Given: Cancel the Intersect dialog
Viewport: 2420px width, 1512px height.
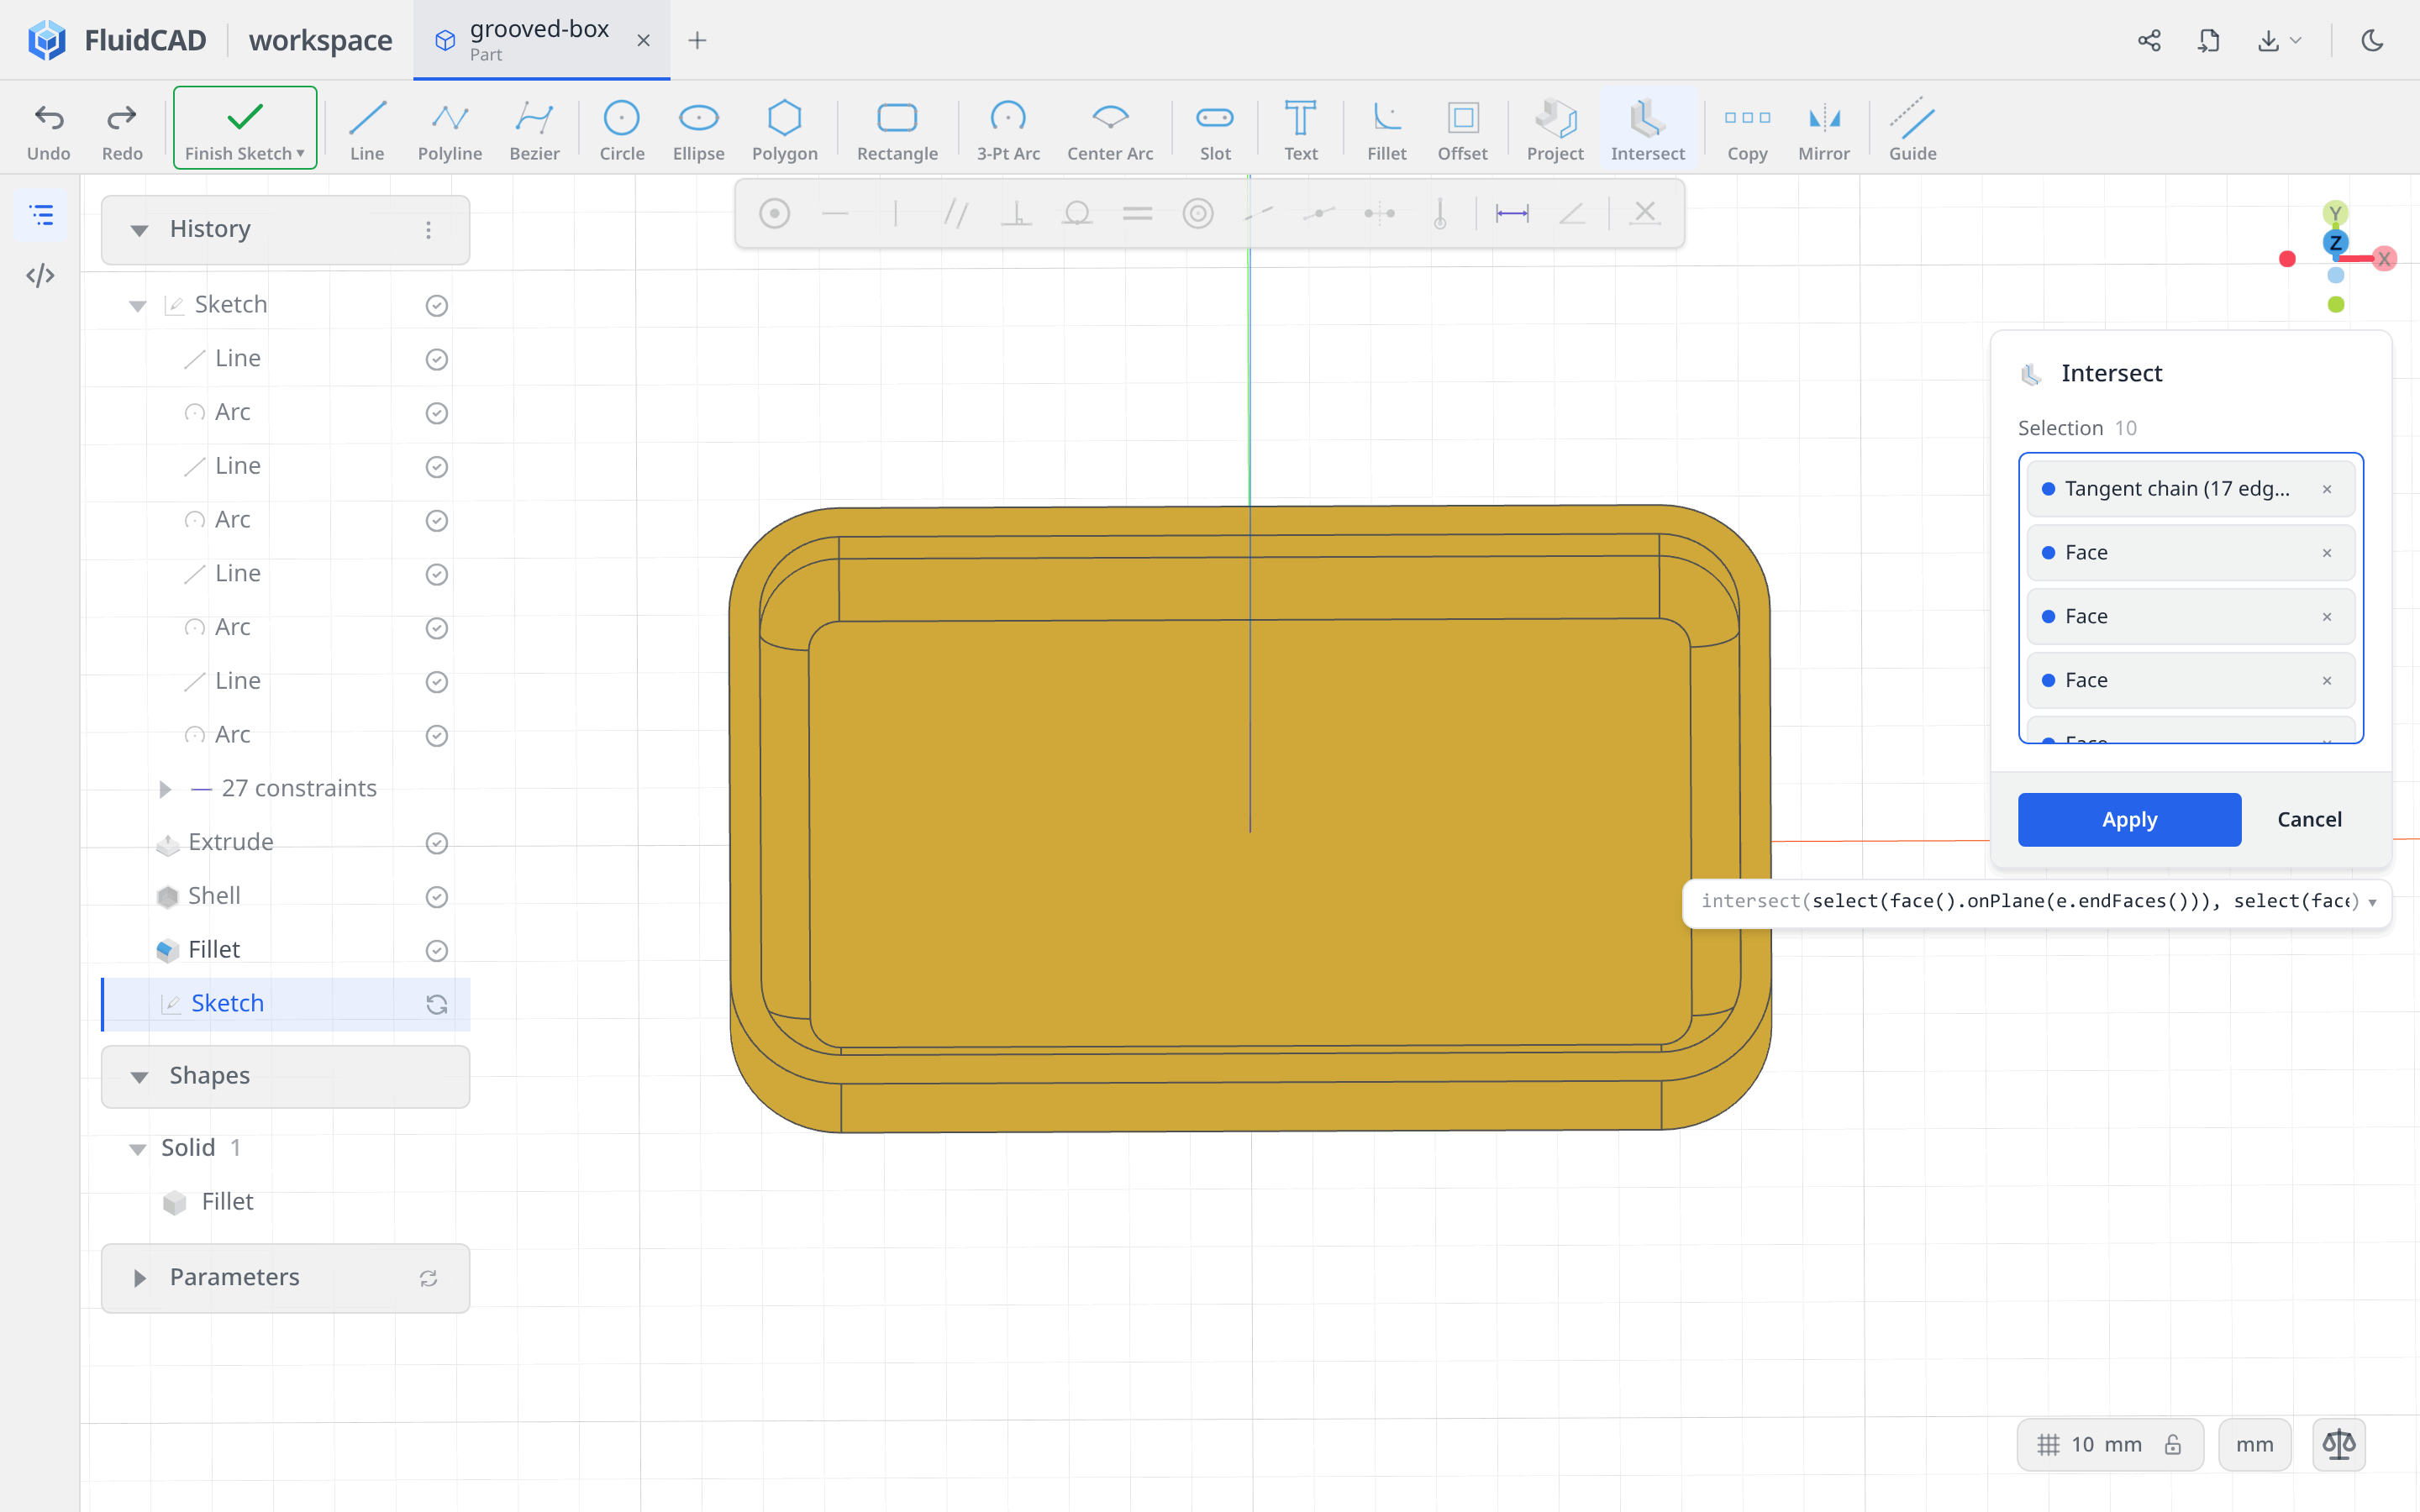Looking at the screenshot, I should 2309,819.
